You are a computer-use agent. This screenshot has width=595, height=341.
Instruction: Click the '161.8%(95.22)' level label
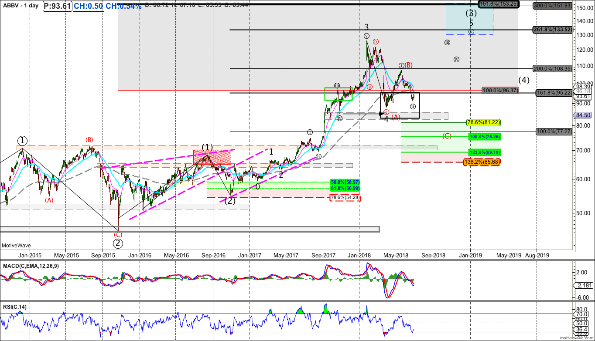click(553, 93)
